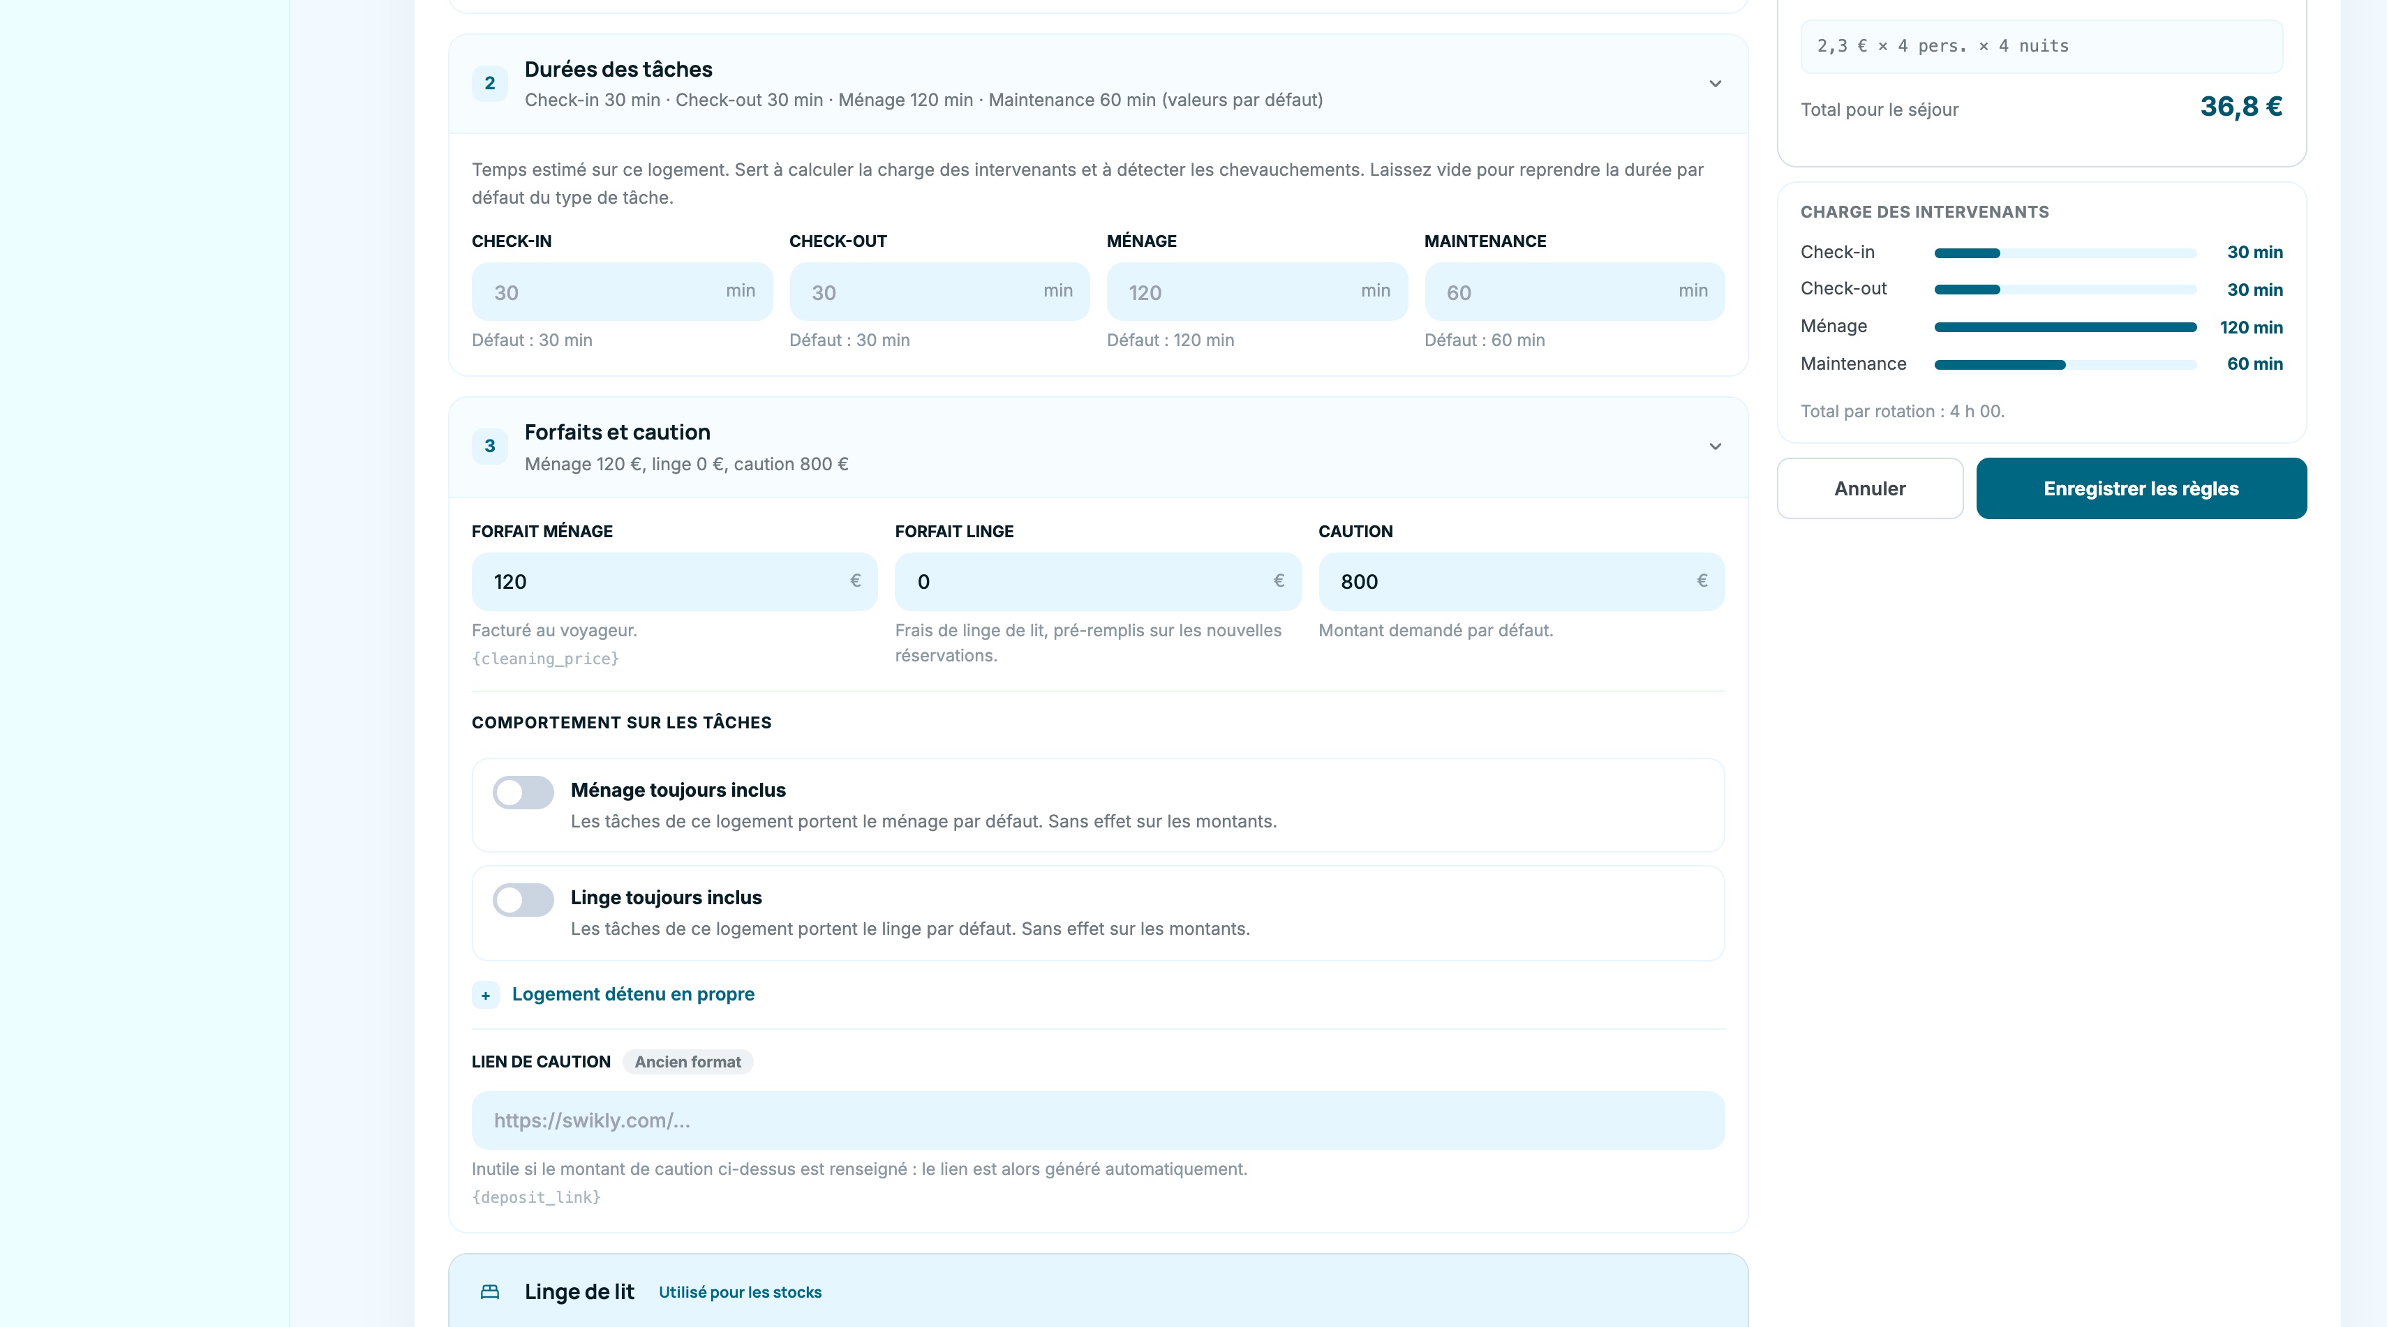Click the Linge de lit heading
The height and width of the screenshot is (1327, 2387).
pos(579,1292)
